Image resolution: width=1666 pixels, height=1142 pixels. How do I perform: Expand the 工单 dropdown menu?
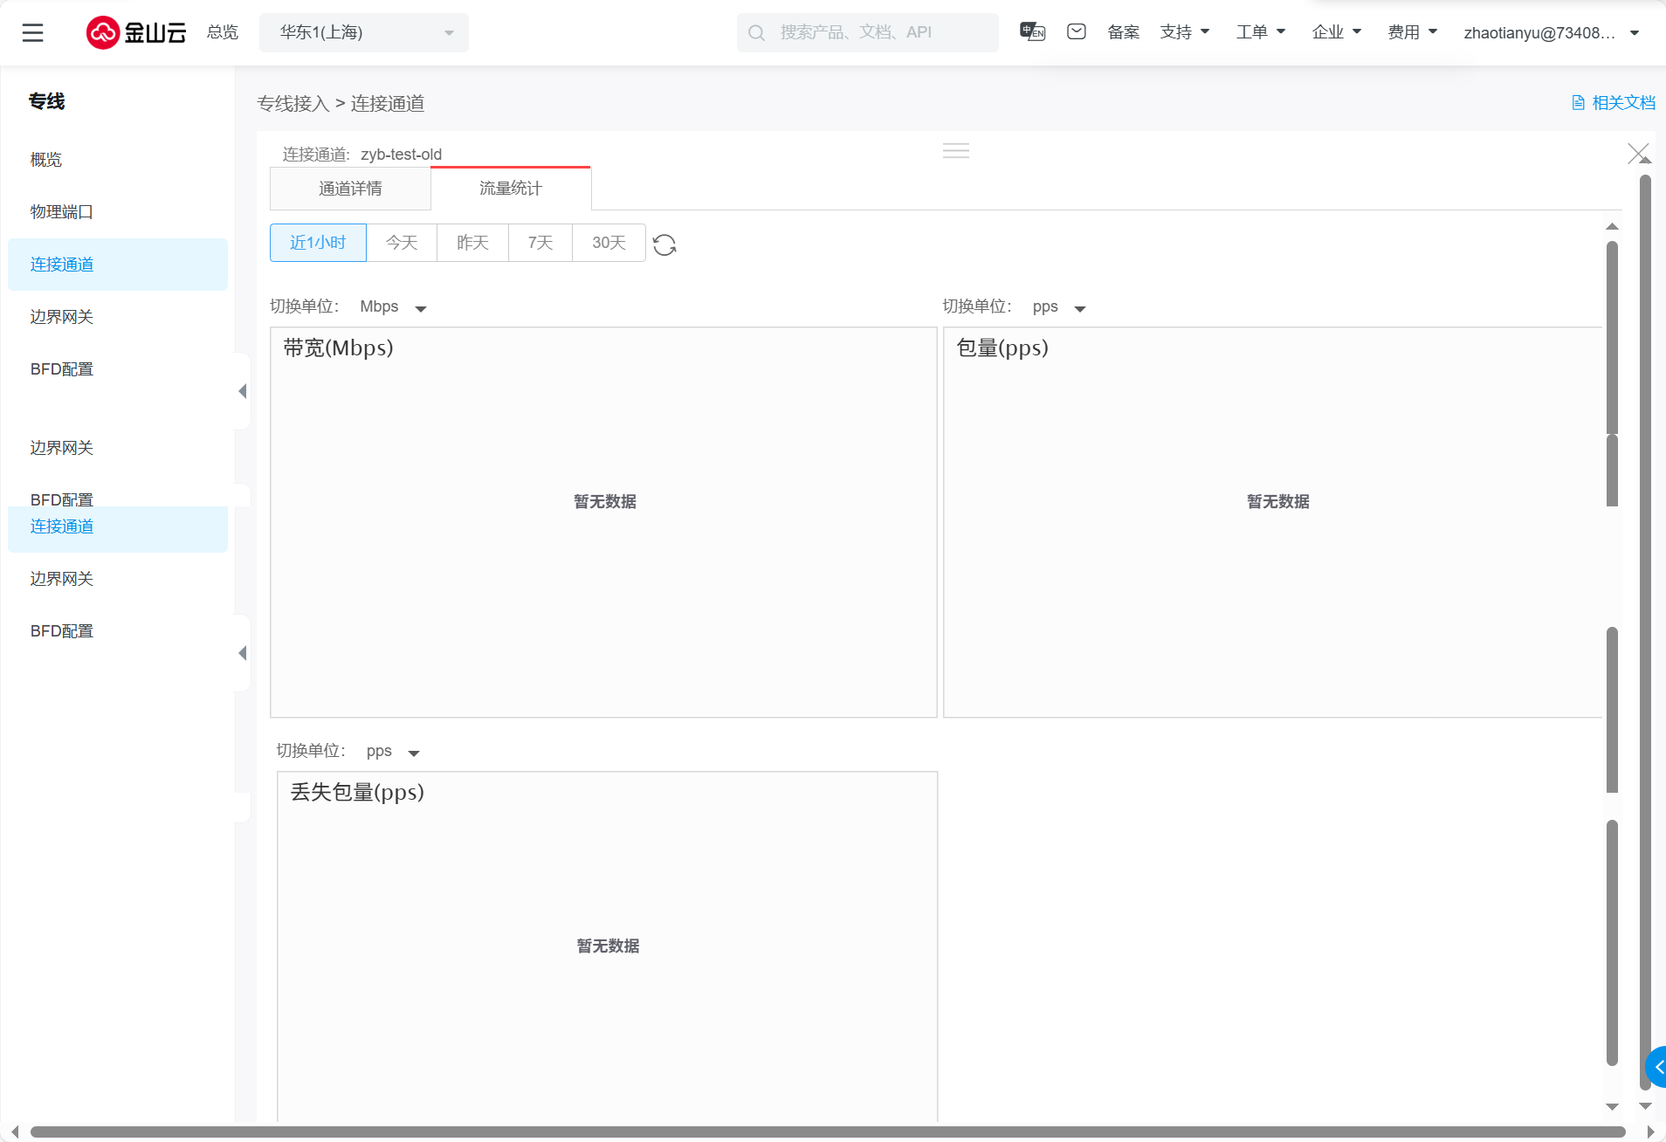pos(1261,32)
